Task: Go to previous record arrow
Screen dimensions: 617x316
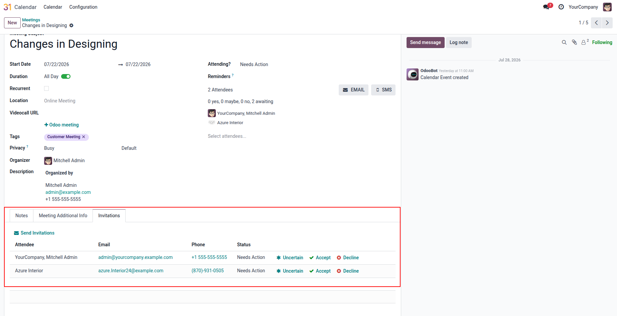Action: [x=596, y=23]
